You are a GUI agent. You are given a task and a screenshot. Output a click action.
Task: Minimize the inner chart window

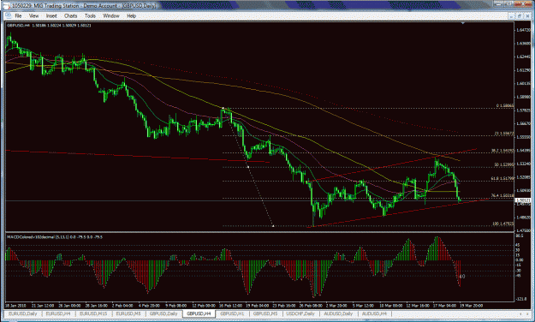[x=512, y=15]
